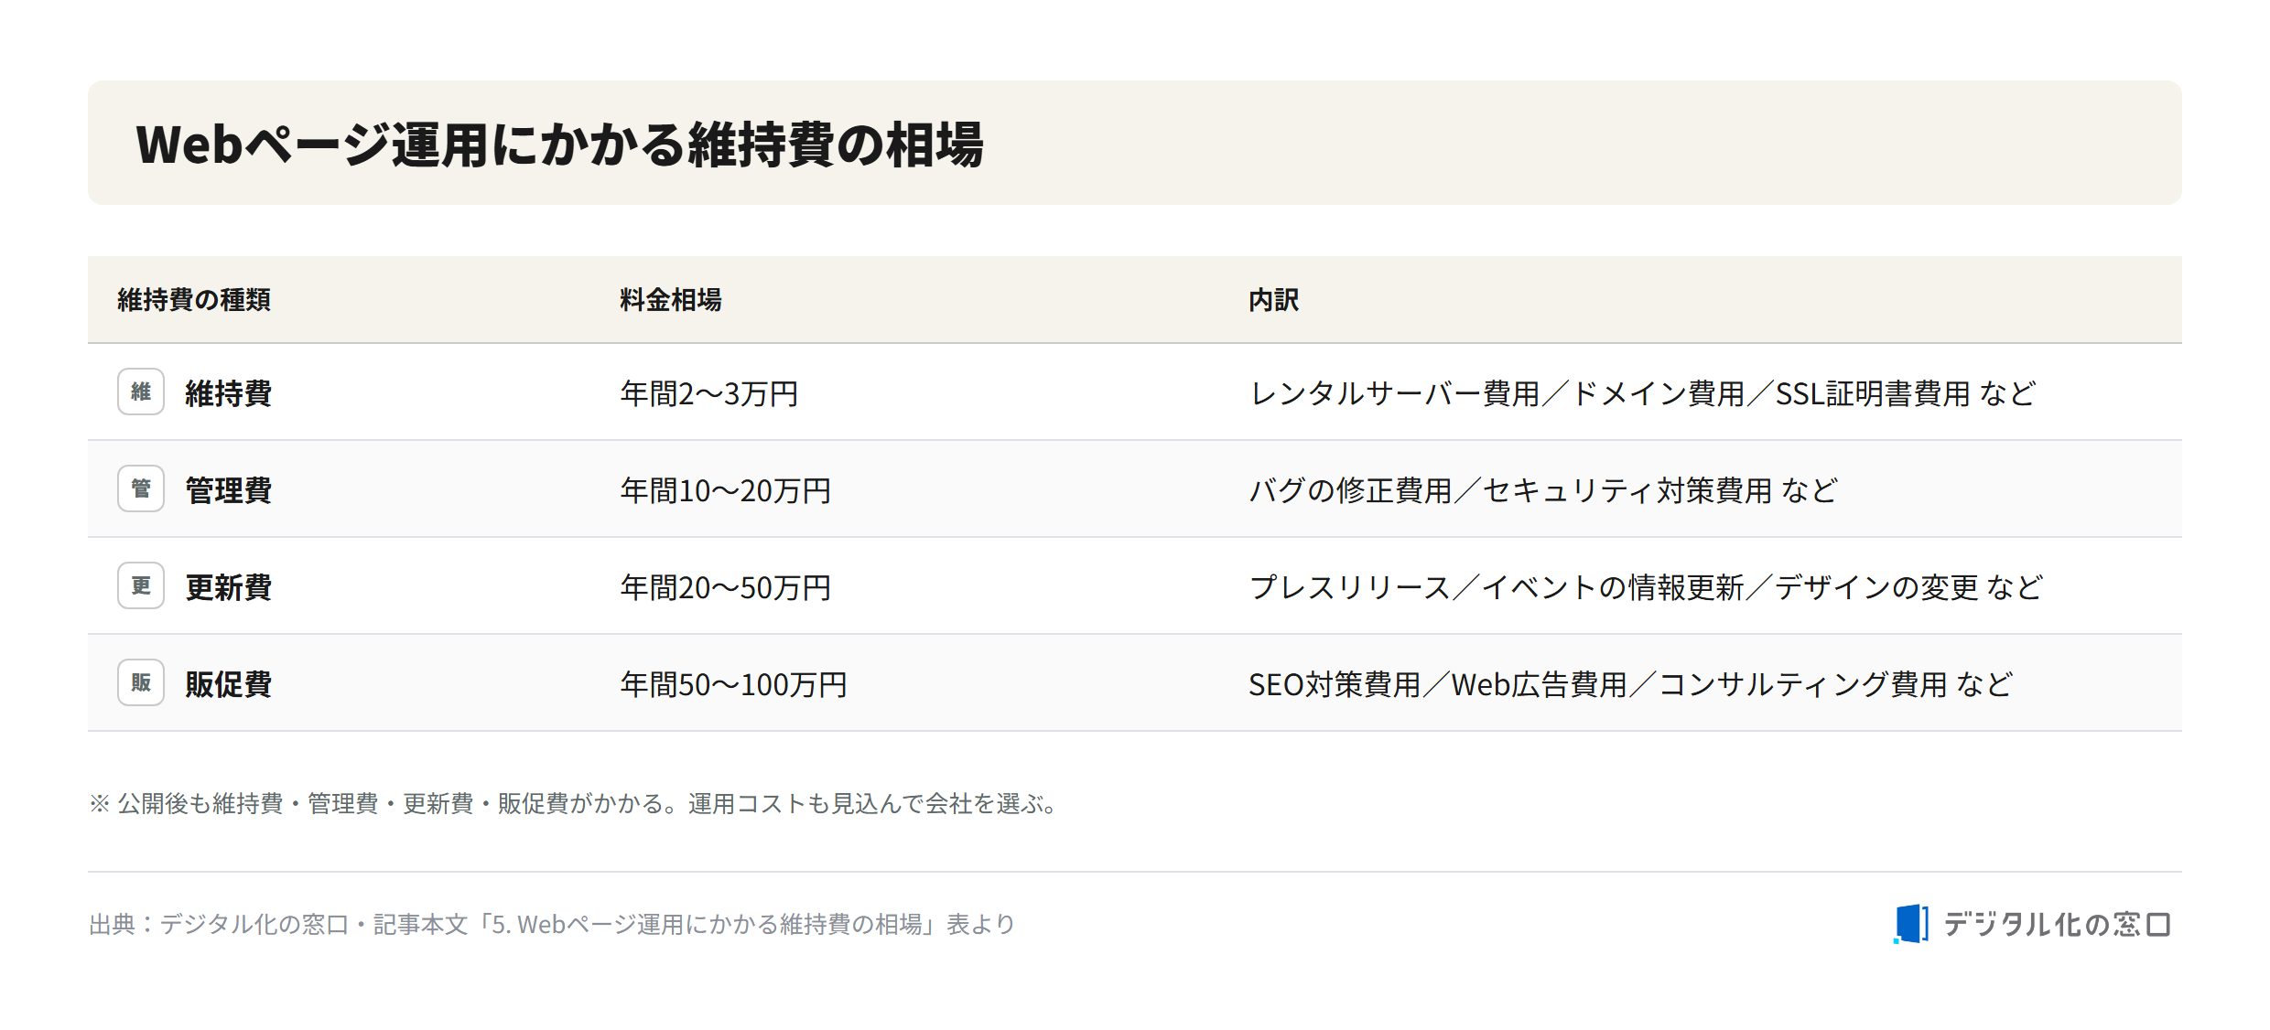Click the 更 icon badge beside 更新費
2270x1030 pixels.
(141, 585)
